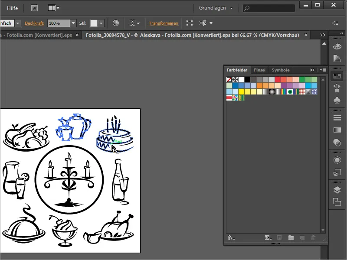The width and height of the screenshot is (347, 260).
Task: Open the Graphic Styles panel icon
Action: (337, 172)
